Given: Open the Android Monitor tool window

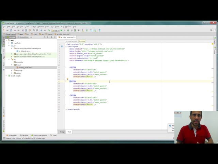Looking at the screenshot, I should (x=39, y=135).
